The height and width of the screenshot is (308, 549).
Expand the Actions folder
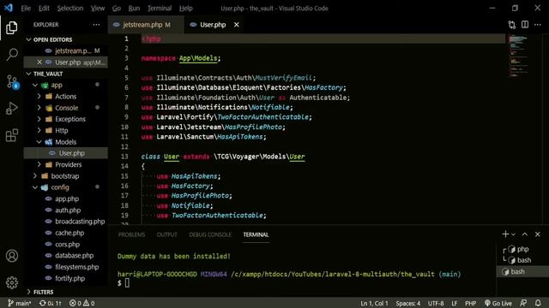pyautogui.click(x=65, y=97)
